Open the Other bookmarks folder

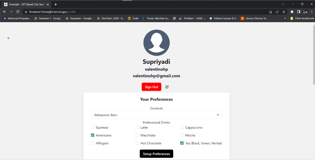pos(302,19)
